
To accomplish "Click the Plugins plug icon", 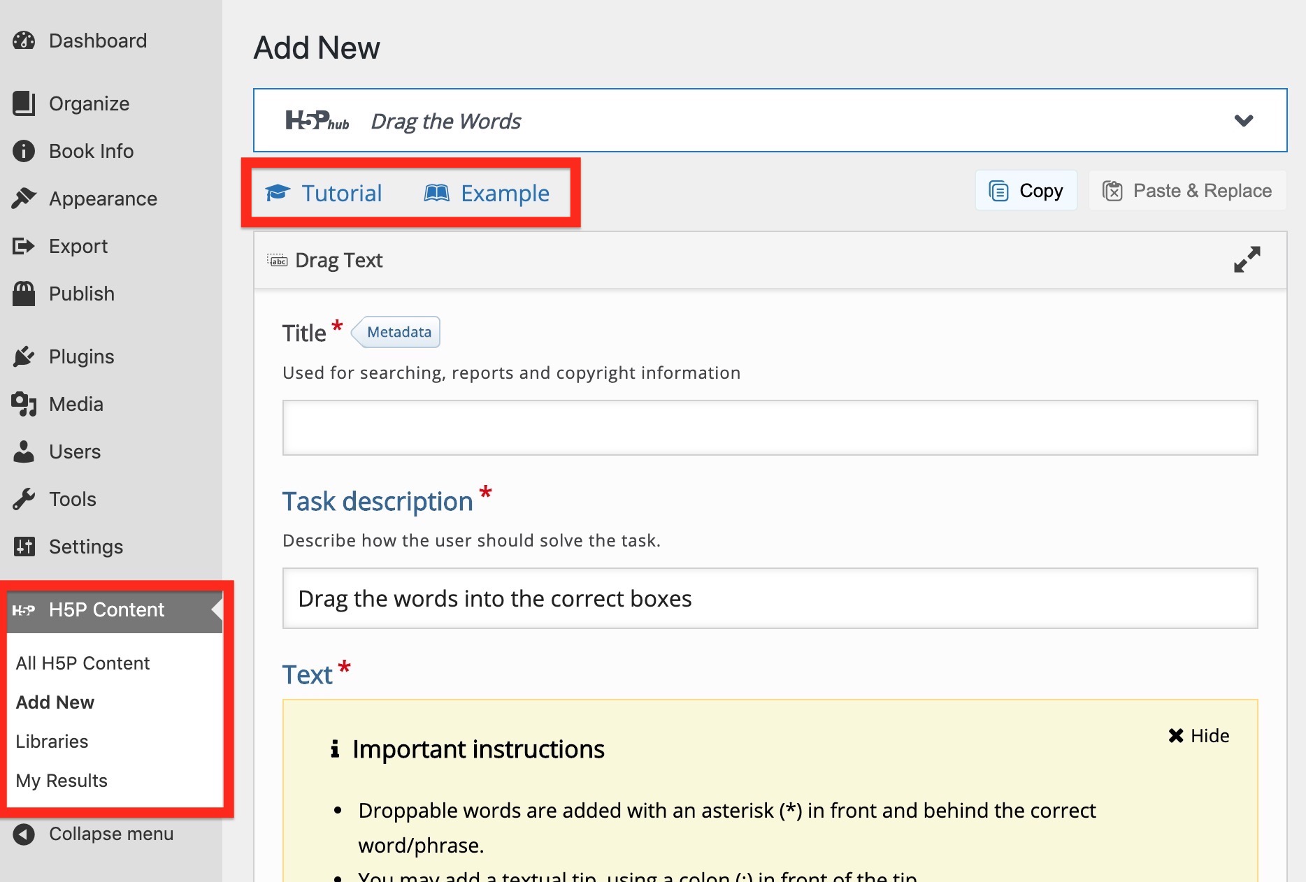I will [24, 356].
